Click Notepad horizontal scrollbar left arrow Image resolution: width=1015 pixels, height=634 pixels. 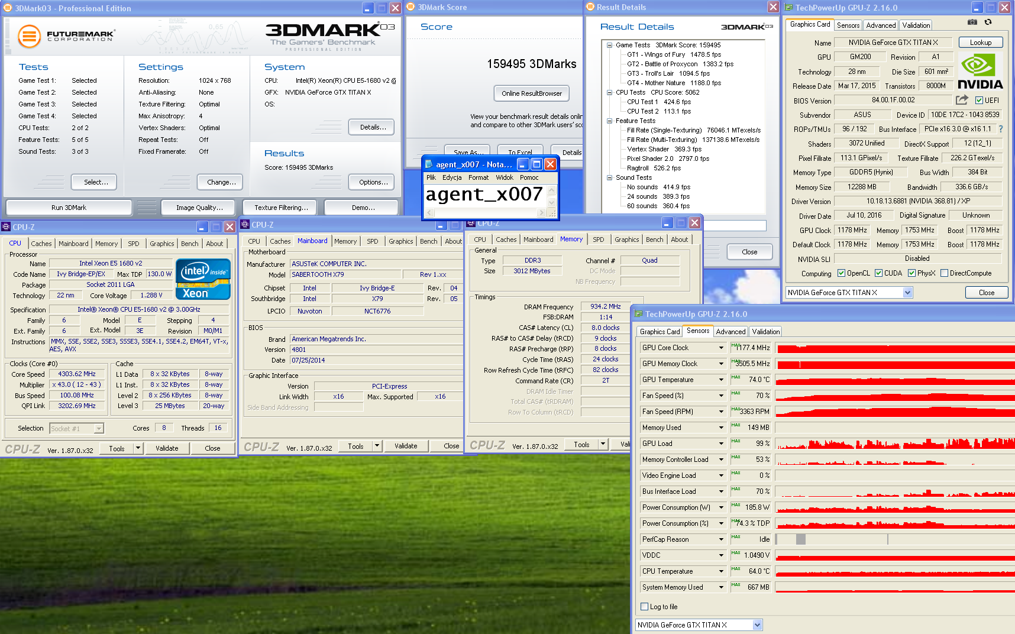click(x=430, y=212)
